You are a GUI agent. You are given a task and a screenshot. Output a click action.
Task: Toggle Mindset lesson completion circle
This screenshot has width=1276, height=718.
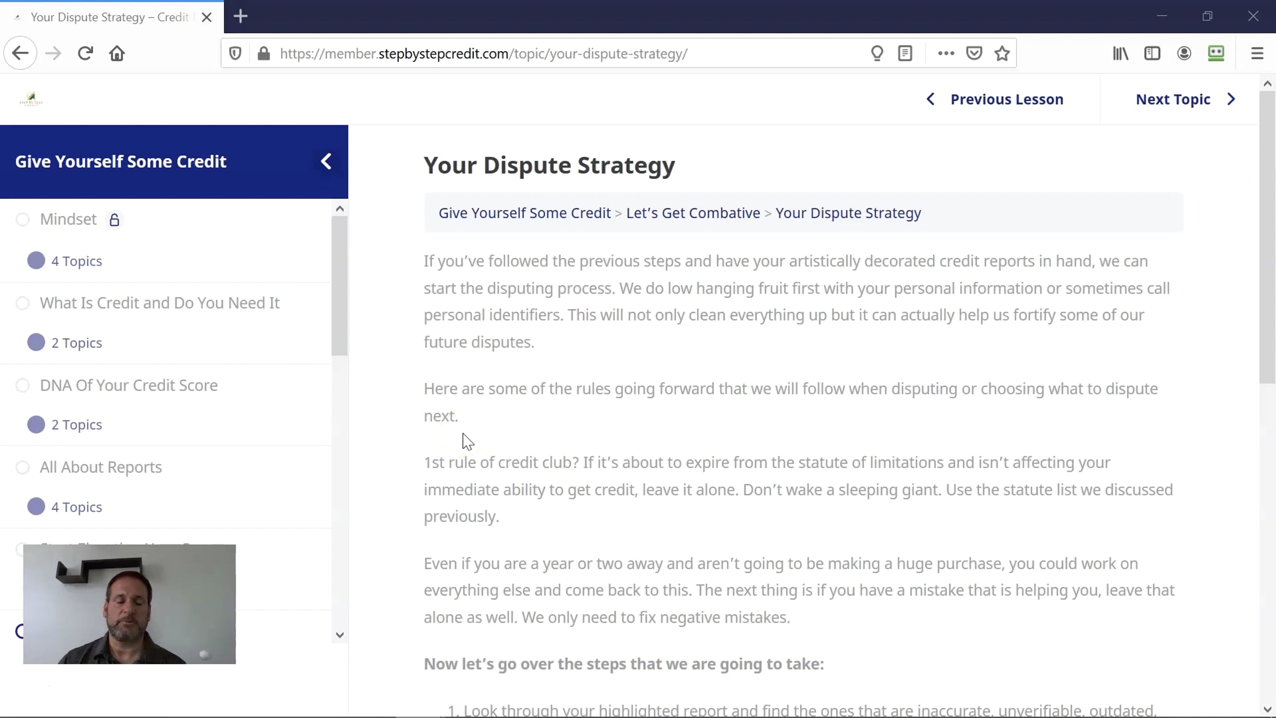click(22, 219)
